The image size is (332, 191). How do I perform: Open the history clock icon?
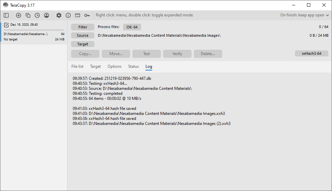pos(37,15)
